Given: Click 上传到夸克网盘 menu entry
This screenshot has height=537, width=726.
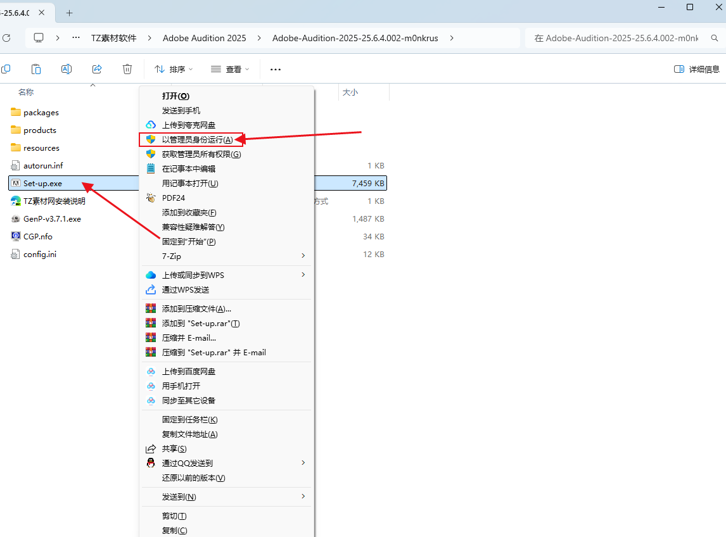Looking at the screenshot, I should pyautogui.click(x=227, y=125).
